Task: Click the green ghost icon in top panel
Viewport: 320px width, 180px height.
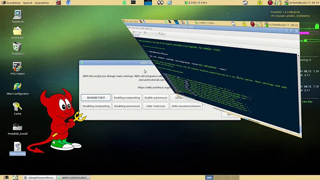Action: click(x=124, y=3)
